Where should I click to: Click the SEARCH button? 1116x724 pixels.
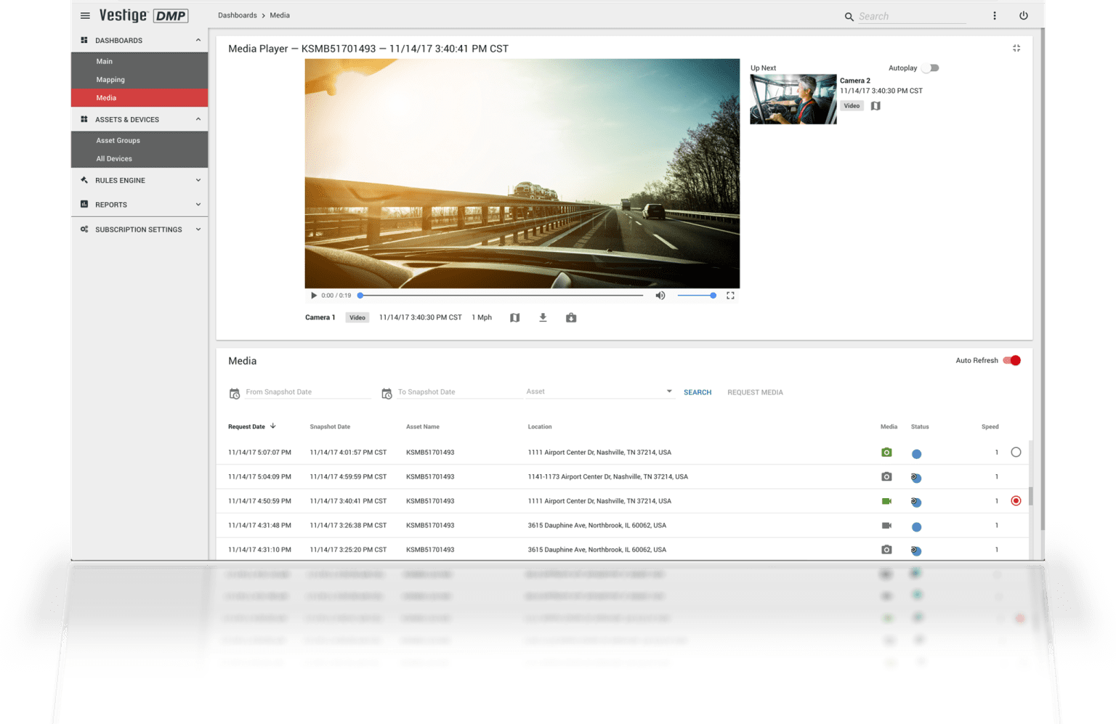[x=697, y=393]
